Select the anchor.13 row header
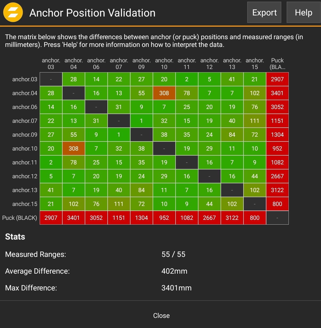The width and height of the screenshot is (321, 328). 25,190
